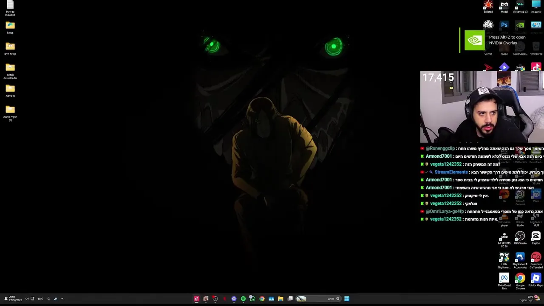Launch Roblox Player from the desktop
Viewport: 544px width, 306px height.
(x=536, y=280)
